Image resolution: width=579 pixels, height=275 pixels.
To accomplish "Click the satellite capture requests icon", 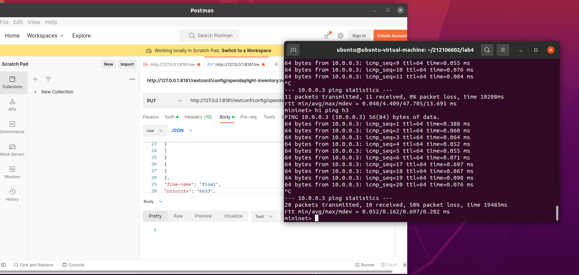I will point(328,36).
